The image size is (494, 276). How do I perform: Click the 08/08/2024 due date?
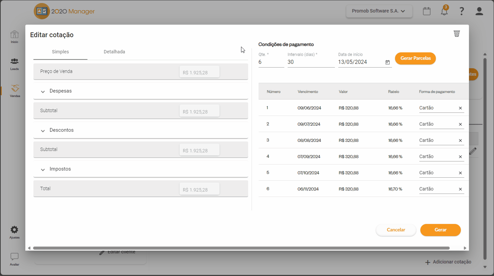309,141
